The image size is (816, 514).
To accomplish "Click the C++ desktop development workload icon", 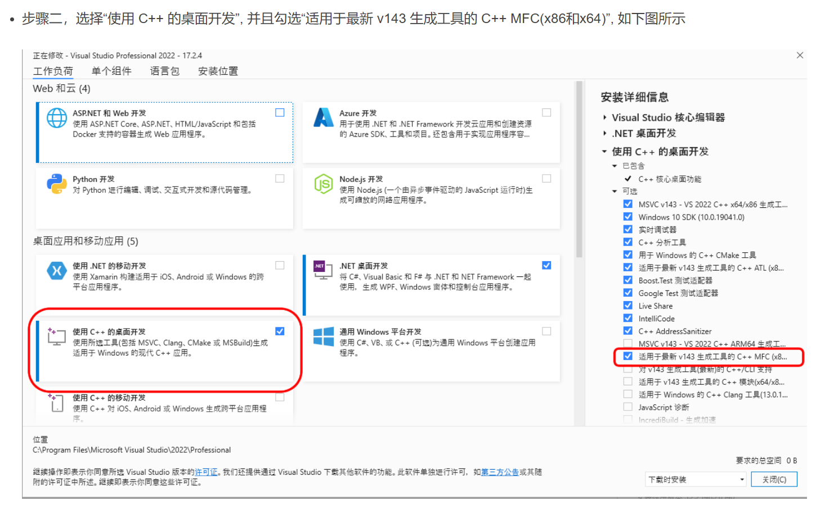I will coord(57,336).
